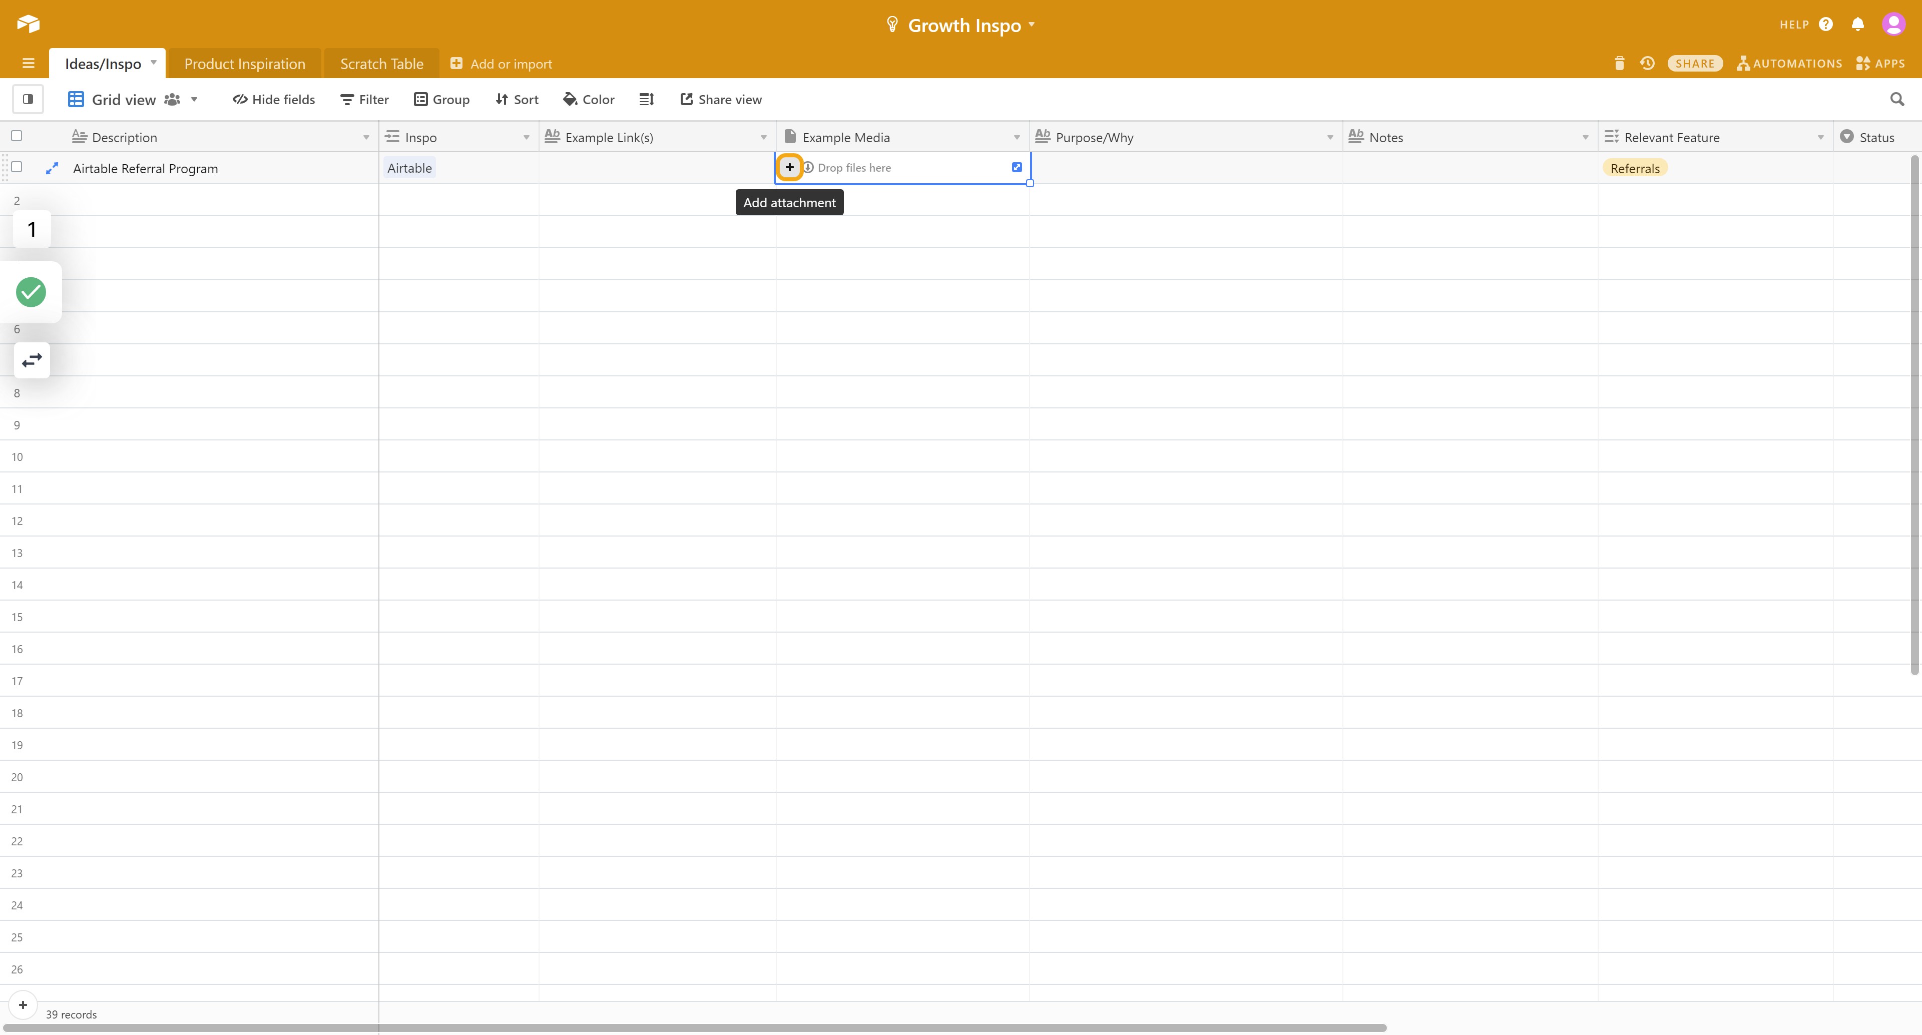The width and height of the screenshot is (1922, 1035).
Task: Open Grid view options dropdown arrow
Action: coord(194,99)
